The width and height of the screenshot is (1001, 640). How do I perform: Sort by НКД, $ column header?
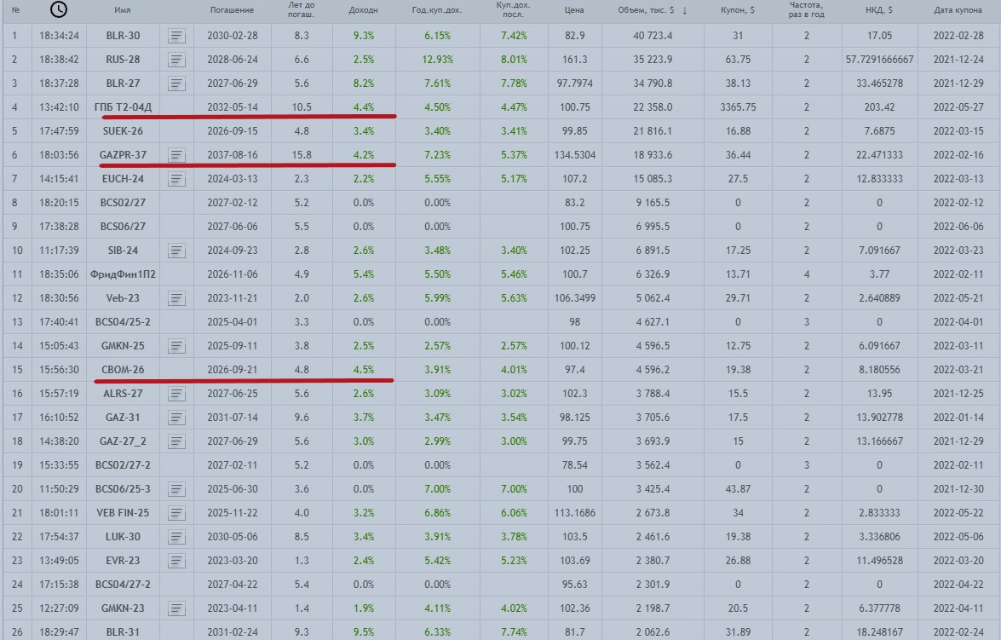879,10
